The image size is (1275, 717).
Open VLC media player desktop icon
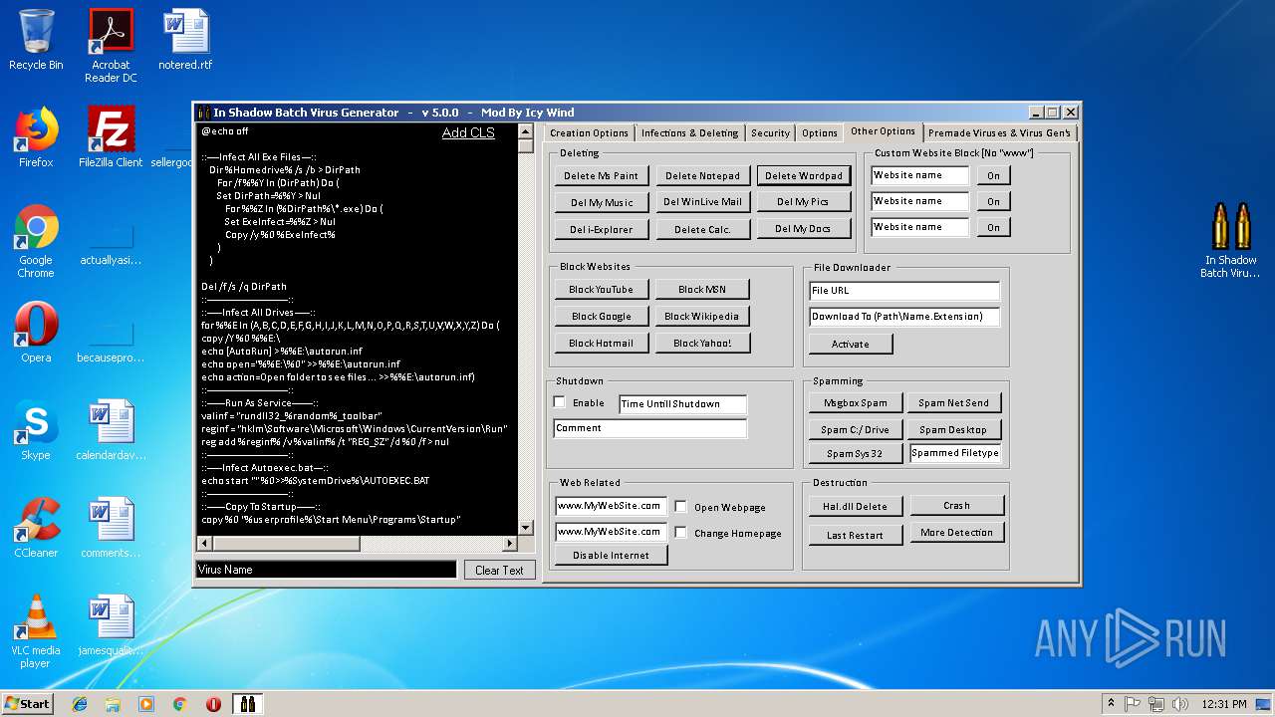coord(36,631)
